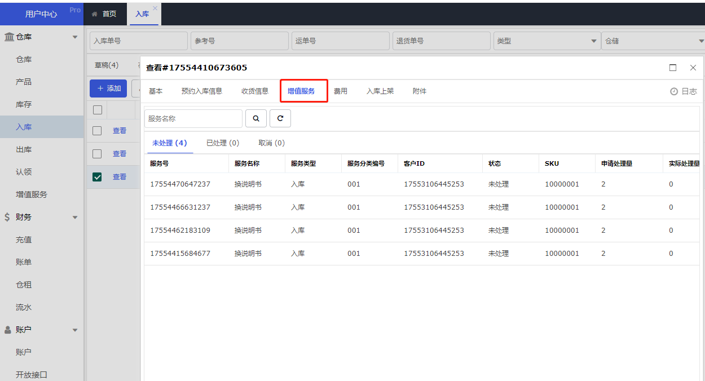Open 认领 in the sidebar
This screenshot has width=705, height=381.
pos(24,172)
